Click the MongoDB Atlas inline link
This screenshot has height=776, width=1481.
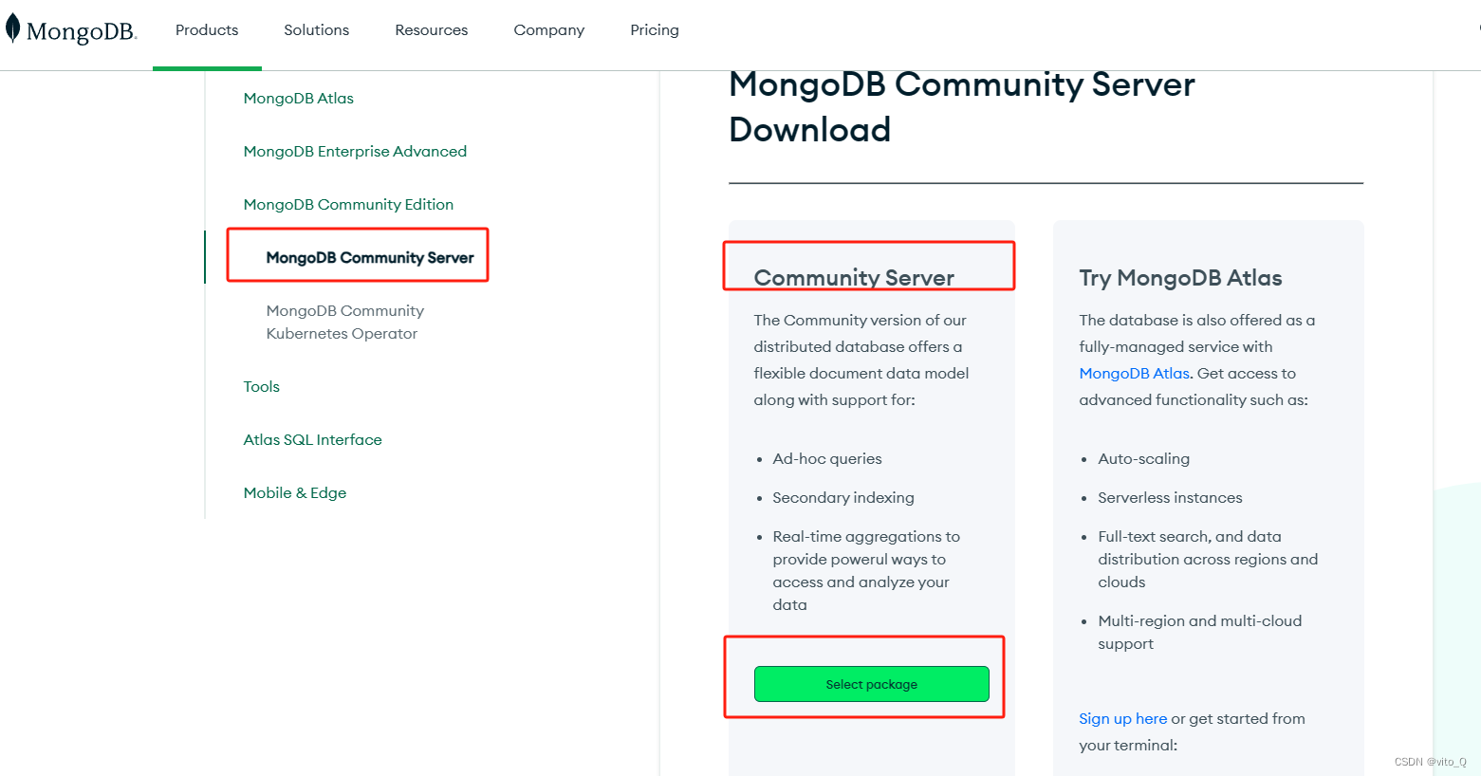(x=1134, y=373)
